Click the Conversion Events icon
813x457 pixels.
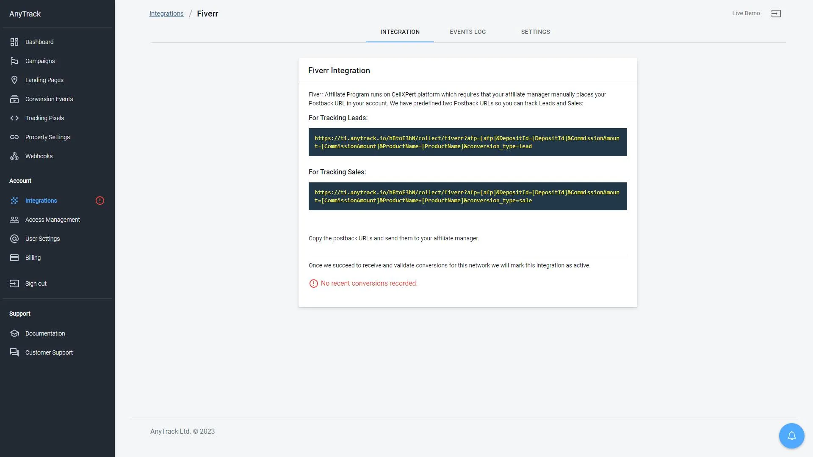(x=14, y=99)
